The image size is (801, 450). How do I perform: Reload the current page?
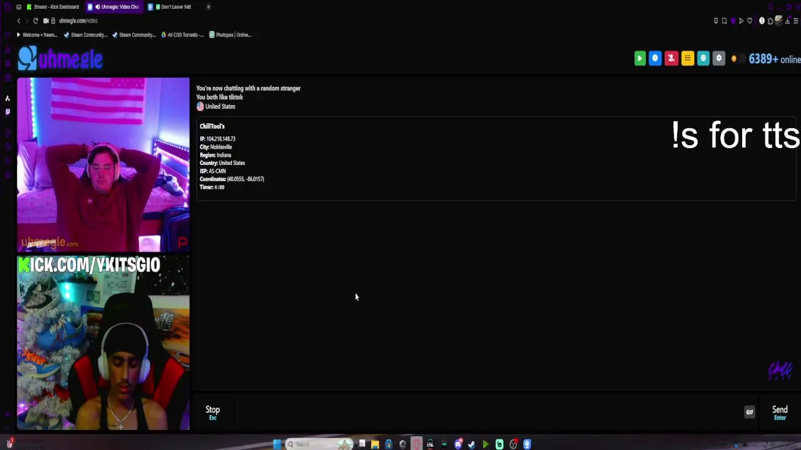tap(36, 21)
